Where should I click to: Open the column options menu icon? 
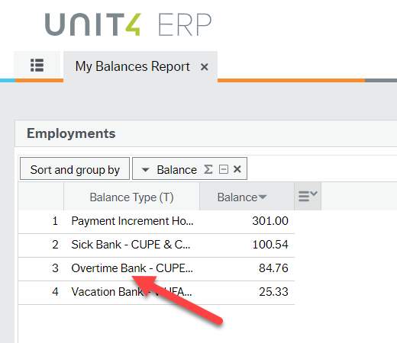[x=308, y=196]
